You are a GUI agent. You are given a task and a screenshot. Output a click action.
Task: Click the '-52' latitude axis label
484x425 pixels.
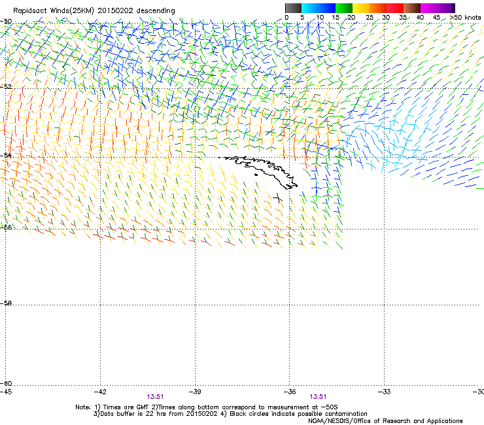pyautogui.click(x=6, y=87)
